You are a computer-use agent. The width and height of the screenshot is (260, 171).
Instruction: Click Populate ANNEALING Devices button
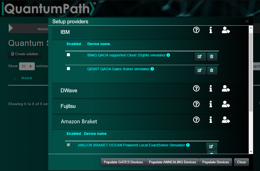(172, 162)
